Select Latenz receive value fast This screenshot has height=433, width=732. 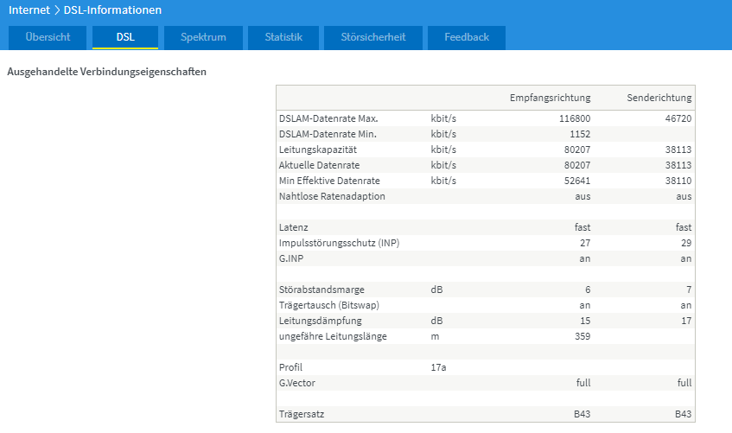[x=582, y=227]
